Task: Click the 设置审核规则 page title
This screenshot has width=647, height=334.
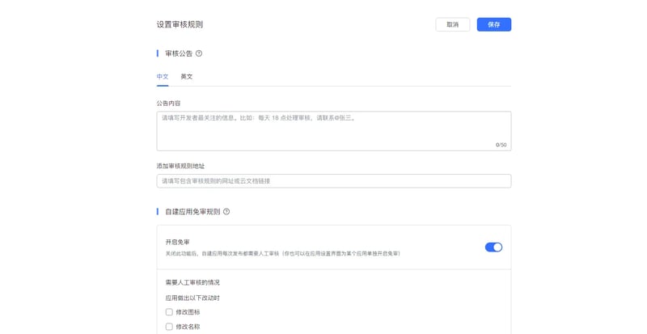Action: (180, 24)
